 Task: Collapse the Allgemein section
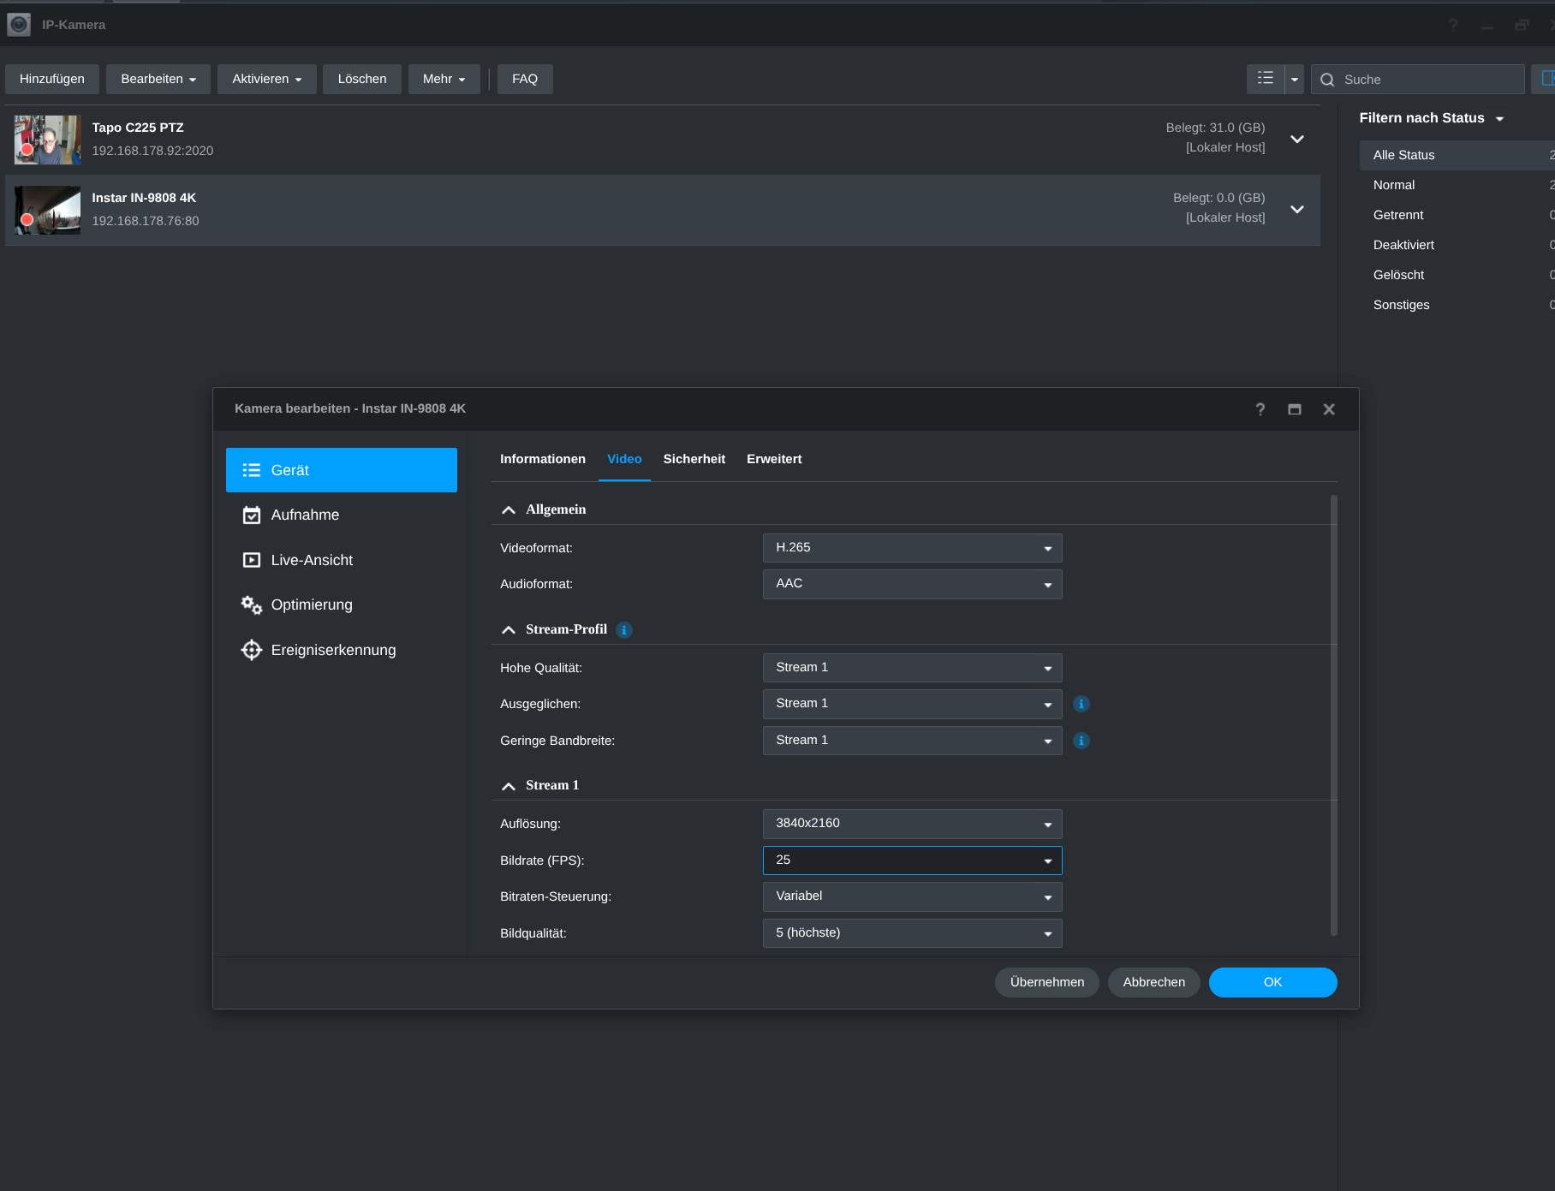[509, 510]
